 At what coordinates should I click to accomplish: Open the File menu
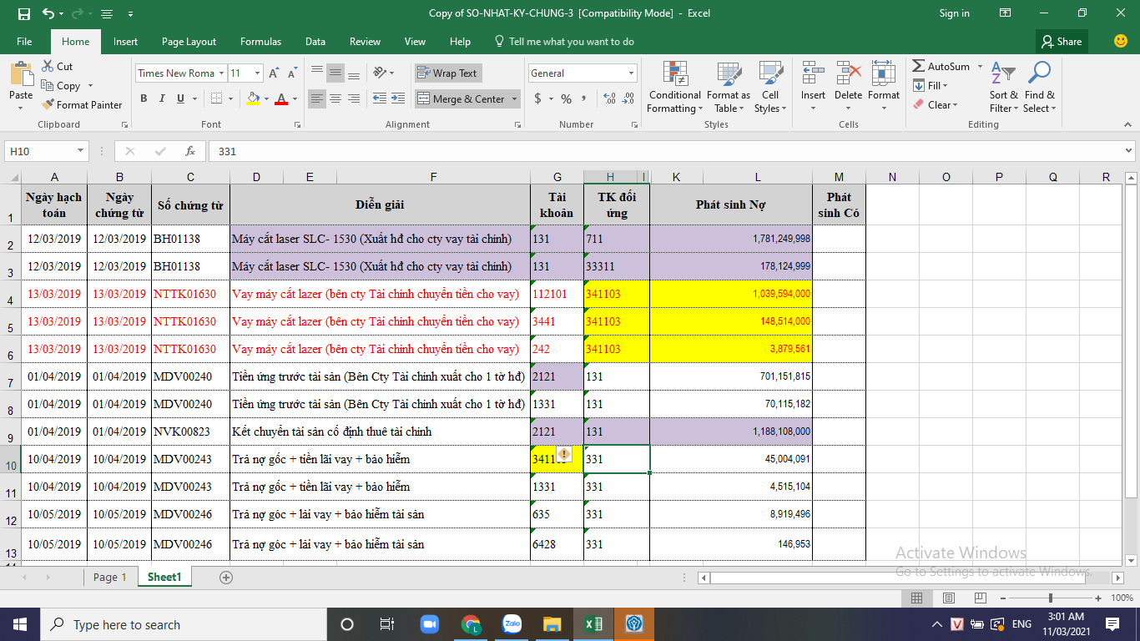[x=24, y=42]
